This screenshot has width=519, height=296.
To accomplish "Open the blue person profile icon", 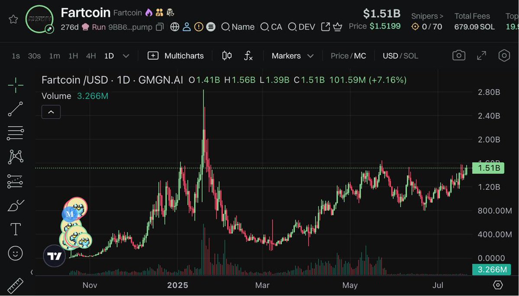I will click(x=187, y=27).
